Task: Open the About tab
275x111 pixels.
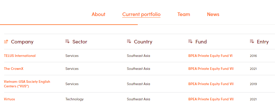Action: (98, 14)
